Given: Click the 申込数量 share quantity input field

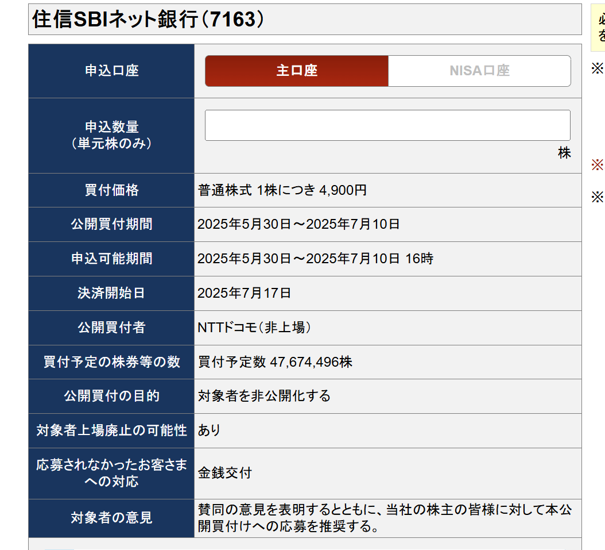Looking at the screenshot, I should (x=387, y=125).
